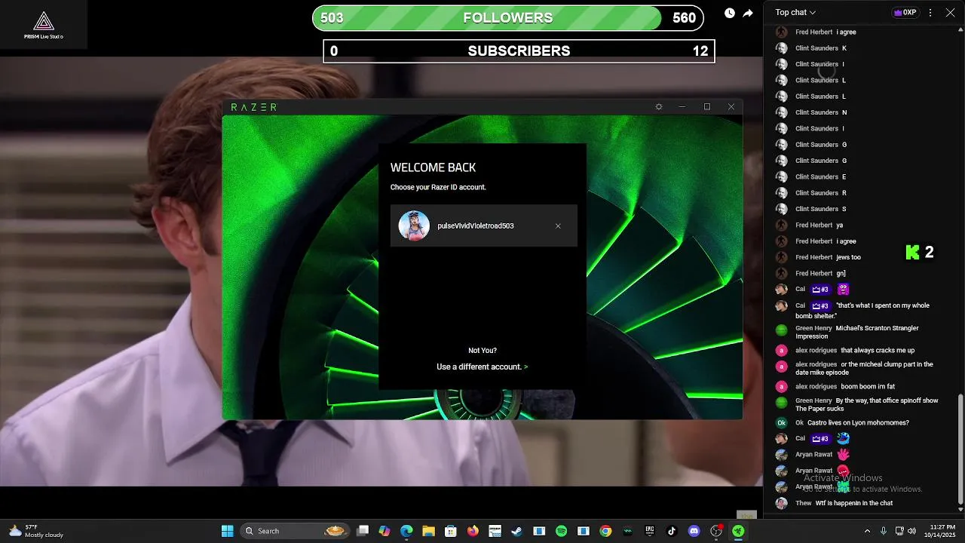Click Fred Herbert message 'gn]'

point(841,273)
